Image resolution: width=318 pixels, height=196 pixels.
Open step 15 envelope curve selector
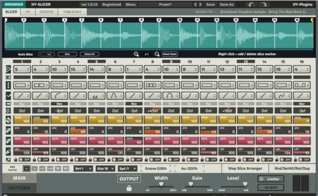[283, 95]
